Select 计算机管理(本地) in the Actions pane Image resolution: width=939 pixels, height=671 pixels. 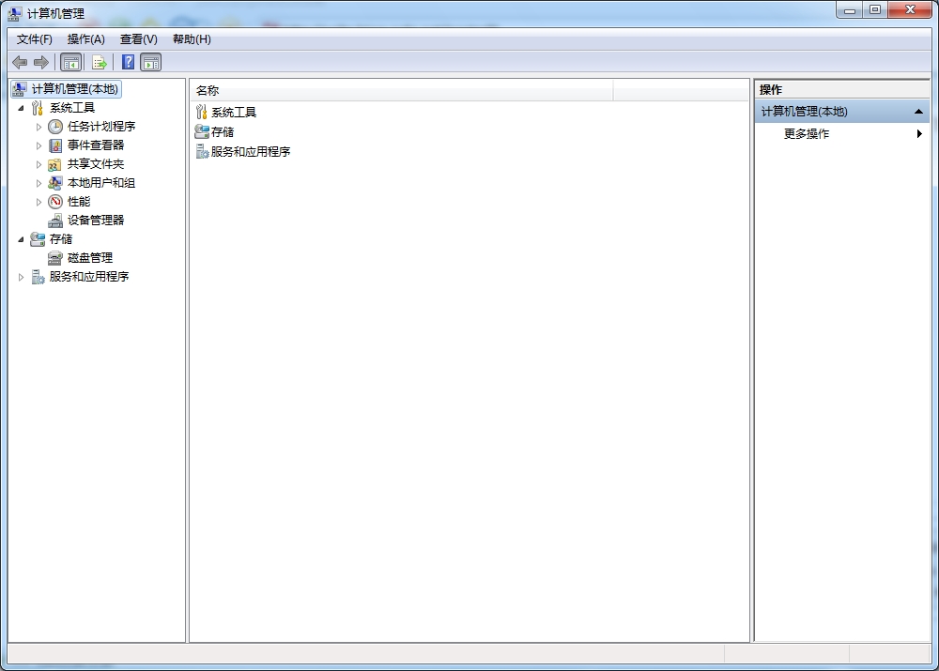coord(805,112)
